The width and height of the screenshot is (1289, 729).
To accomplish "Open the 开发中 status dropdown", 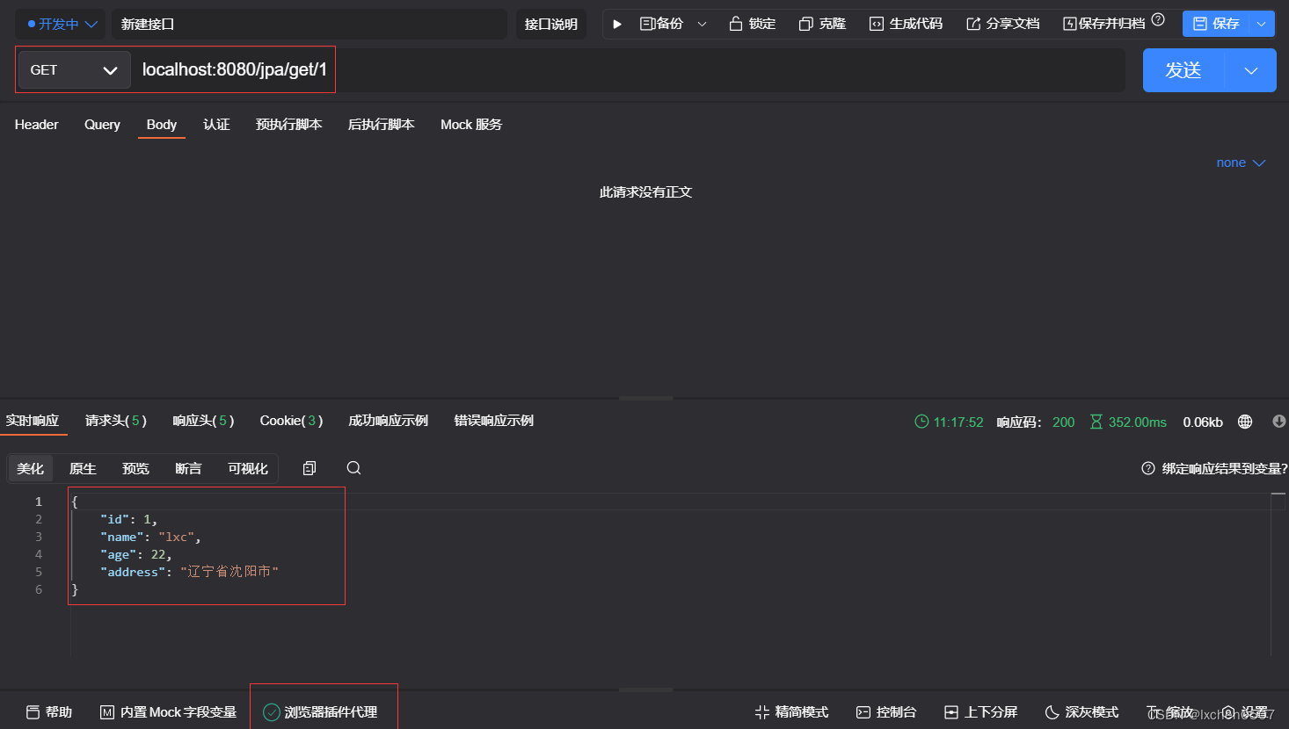I will [62, 24].
